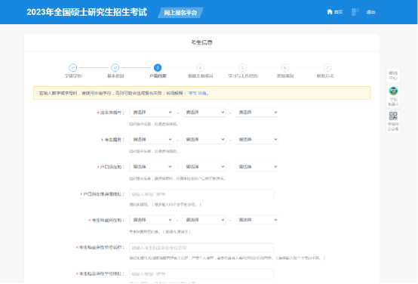The image size is (418, 284).
Task: Open the 帮助中心 help center sidebar button
Action: (x=393, y=76)
